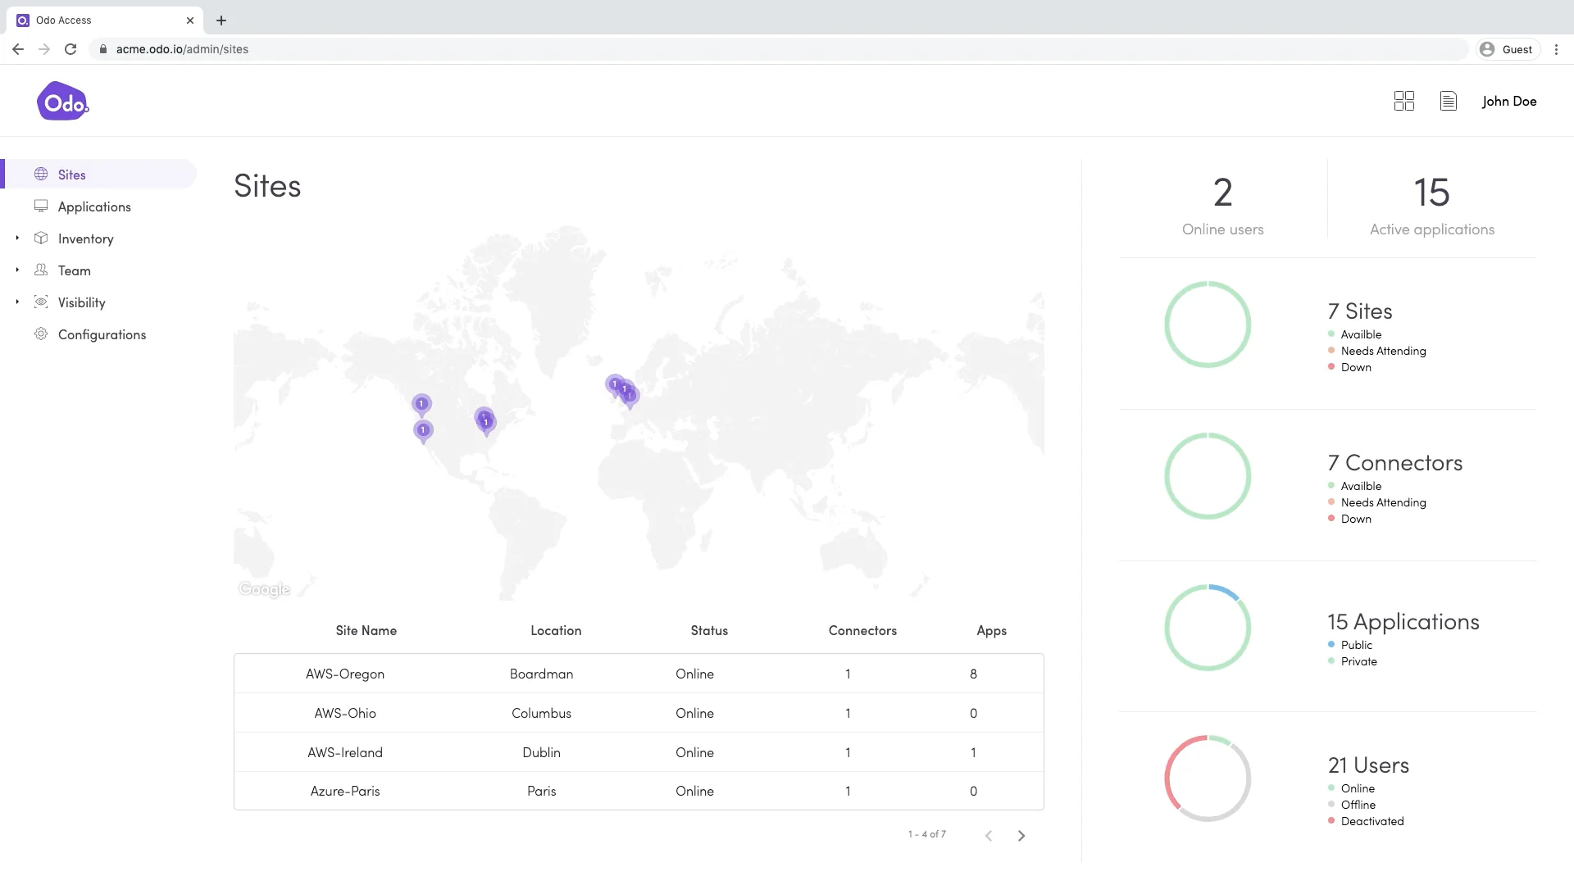Open the document icon in the top bar
Image resolution: width=1574 pixels, height=885 pixels.
(1449, 101)
